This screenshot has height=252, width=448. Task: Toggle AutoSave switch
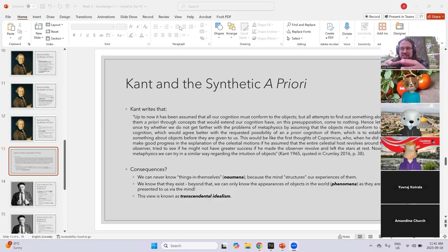31,6
